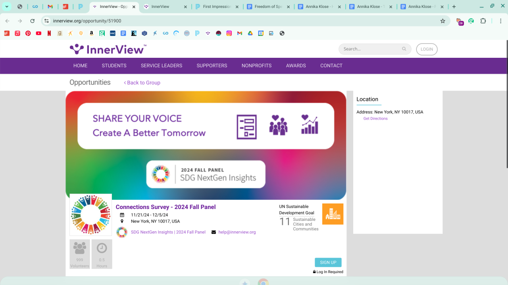Click the Log In Required text
The height and width of the screenshot is (285, 508).
[x=330, y=272]
